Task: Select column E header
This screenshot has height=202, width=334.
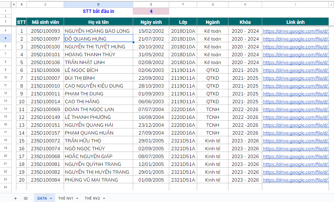Action: click(151, 4)
